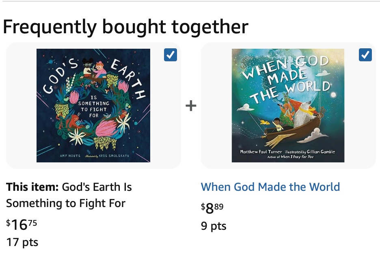Click the God's Earth Is Something title text

pyautogui.click(x=69, y=195)
